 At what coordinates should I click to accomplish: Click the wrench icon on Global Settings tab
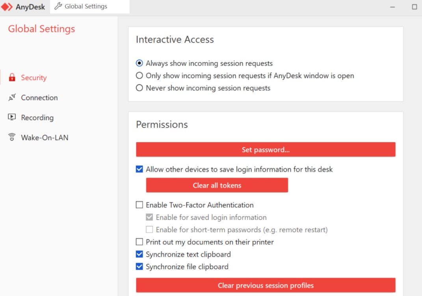pos(58,6)
